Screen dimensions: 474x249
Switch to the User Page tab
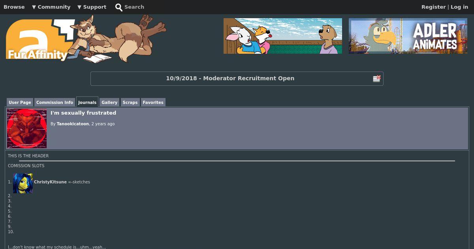[x=20, y=102]
